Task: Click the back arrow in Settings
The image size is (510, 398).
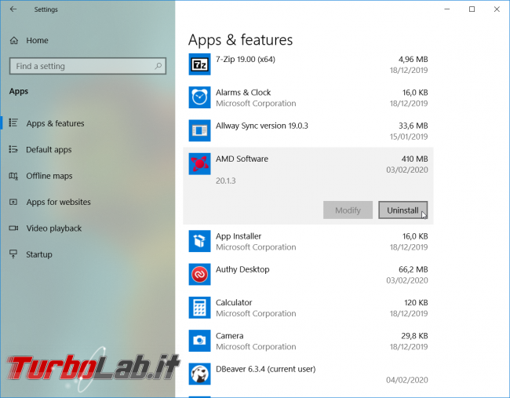Action: point(13,9)
